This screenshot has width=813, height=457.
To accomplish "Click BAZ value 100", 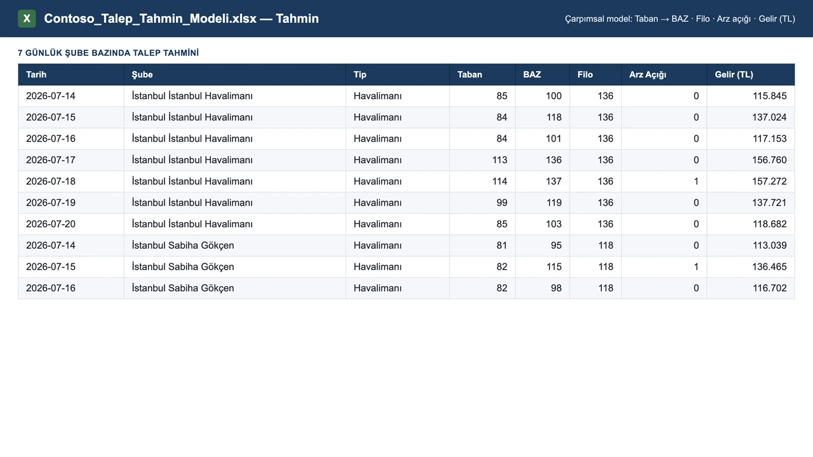I will coord(554,96).
